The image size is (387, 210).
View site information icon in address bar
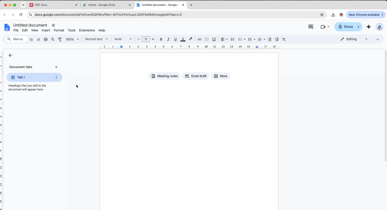pos(30,15)
